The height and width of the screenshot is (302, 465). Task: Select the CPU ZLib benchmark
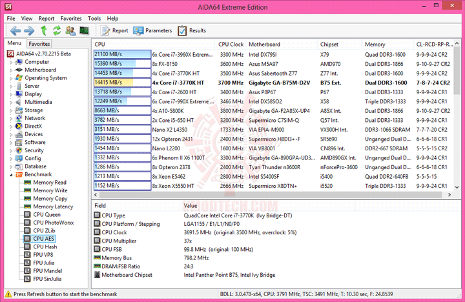click(x=40, y=230)
